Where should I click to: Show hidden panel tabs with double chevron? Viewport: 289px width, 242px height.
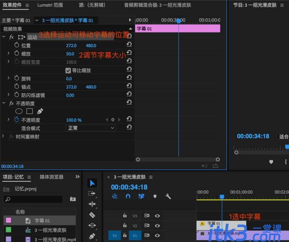coord(78,177)
